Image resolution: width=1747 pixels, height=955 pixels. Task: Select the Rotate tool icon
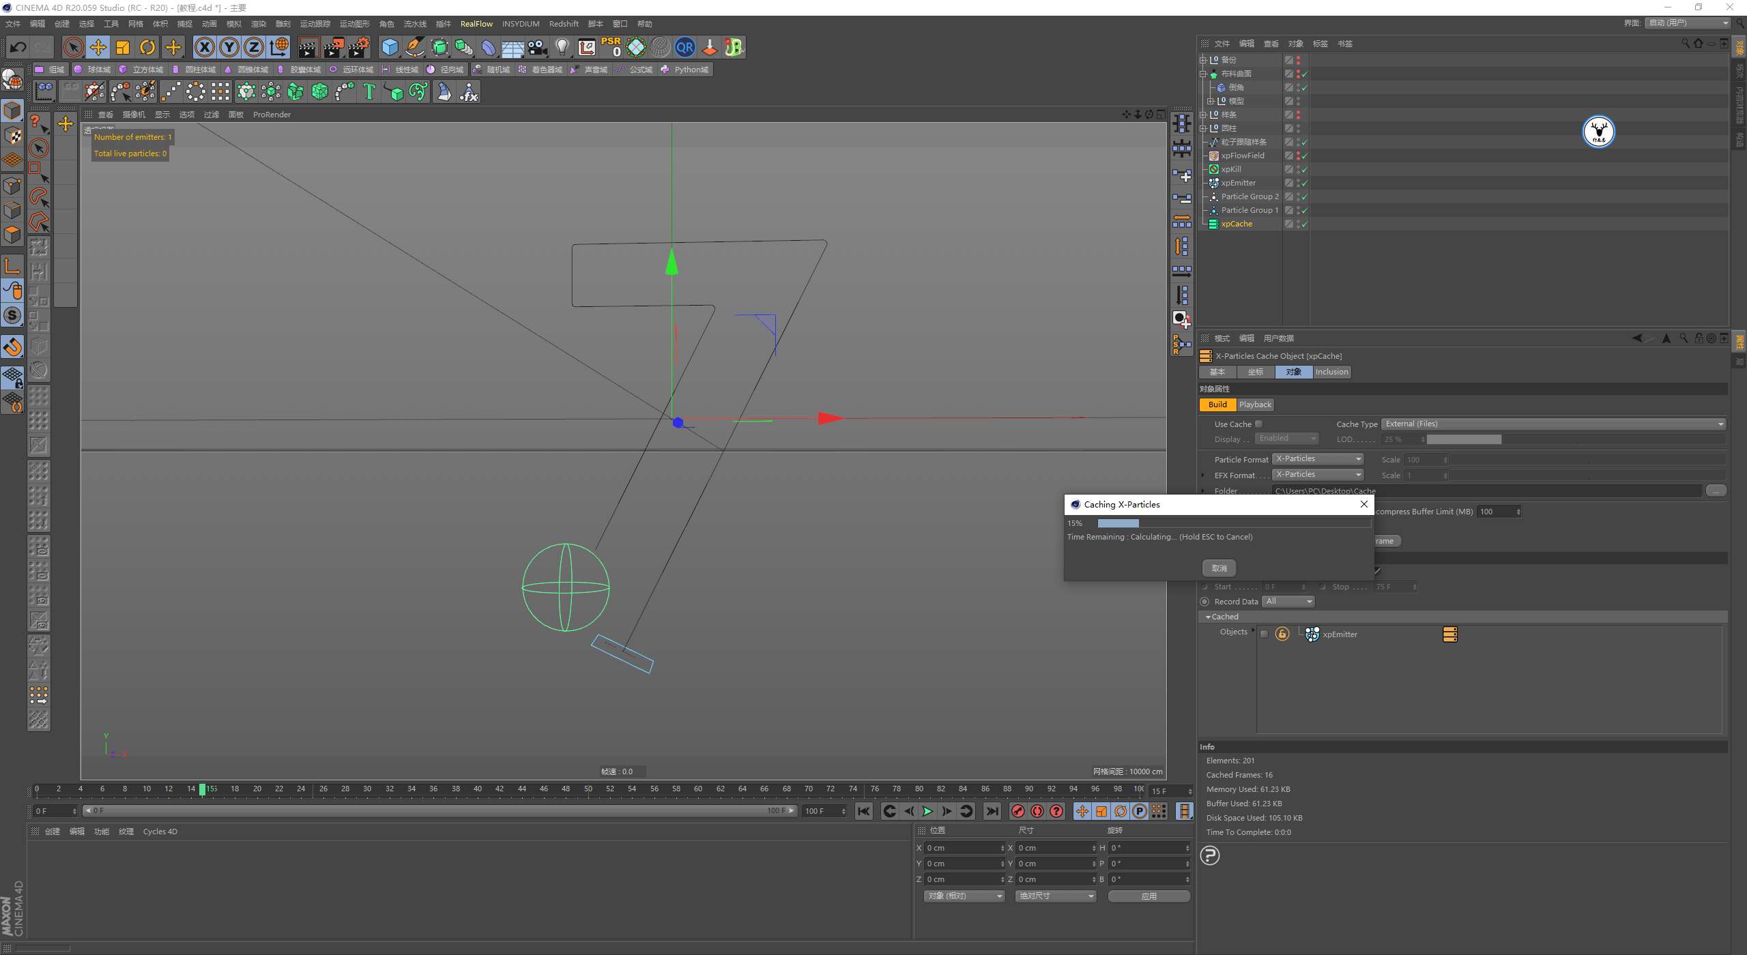point(147,47)
